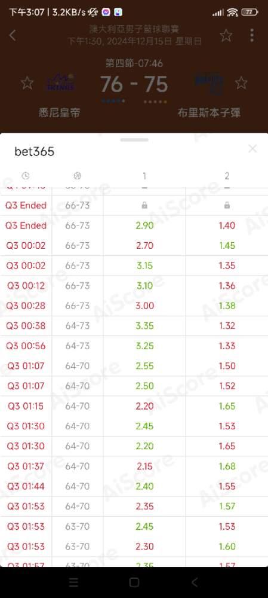Tap Android home square button

point(134,582)
